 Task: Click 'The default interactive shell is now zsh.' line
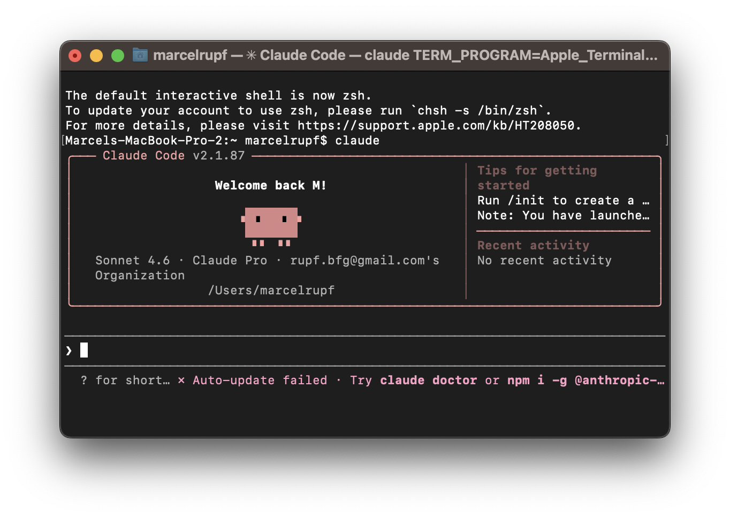pyautogui.click(x=218, y=96)
